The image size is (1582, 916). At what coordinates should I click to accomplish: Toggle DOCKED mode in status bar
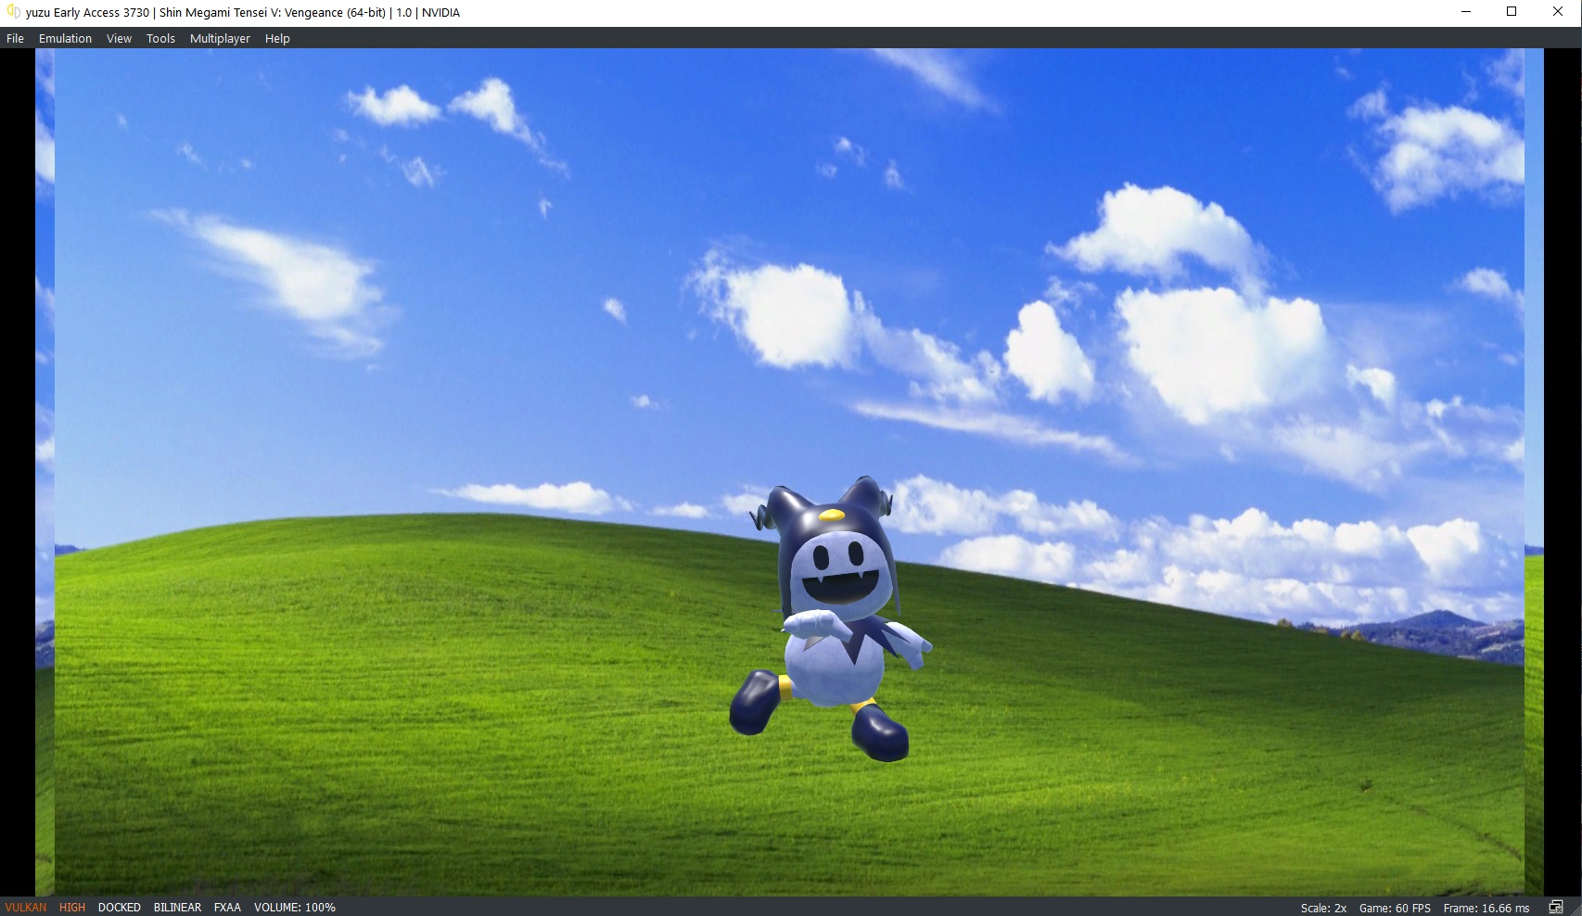pos(120,908)
